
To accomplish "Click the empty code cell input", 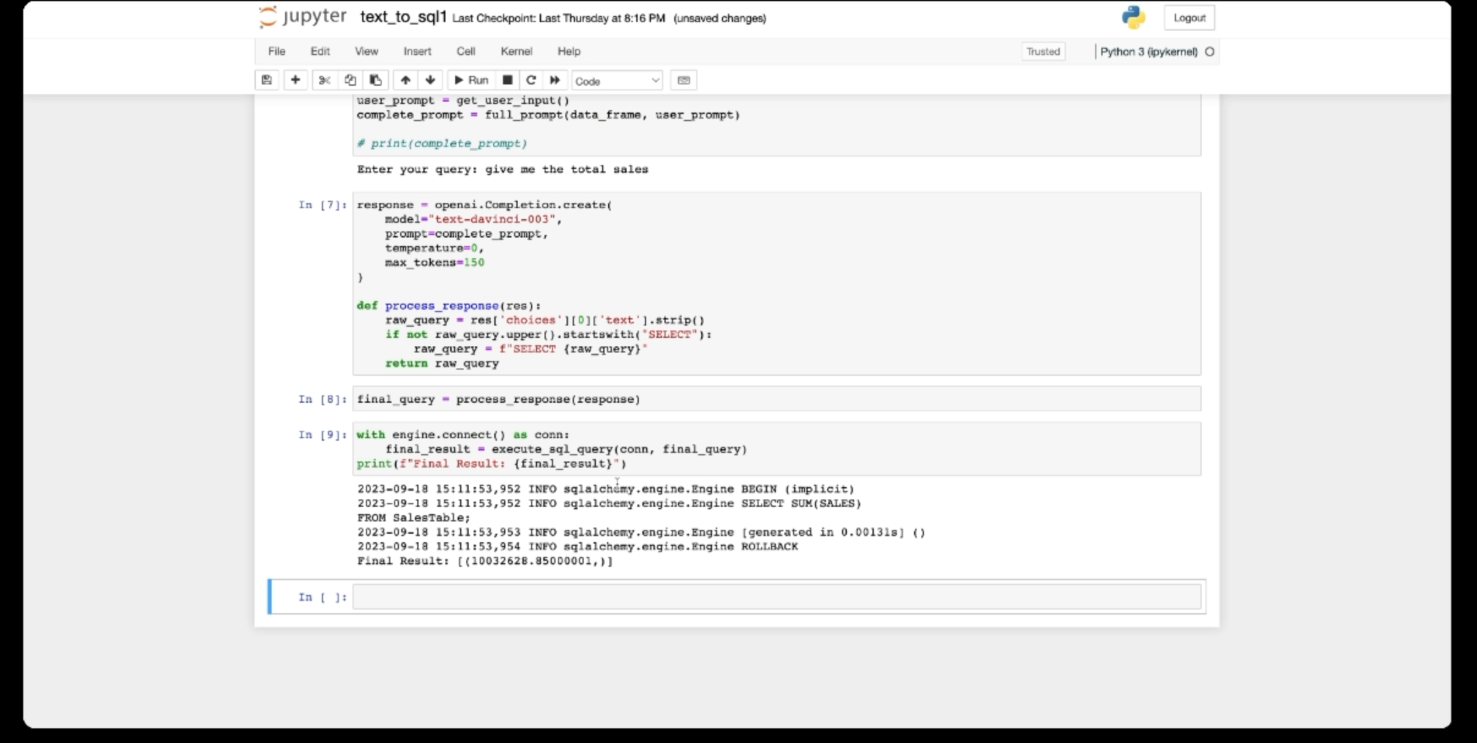I will click(x=776, y=597).
